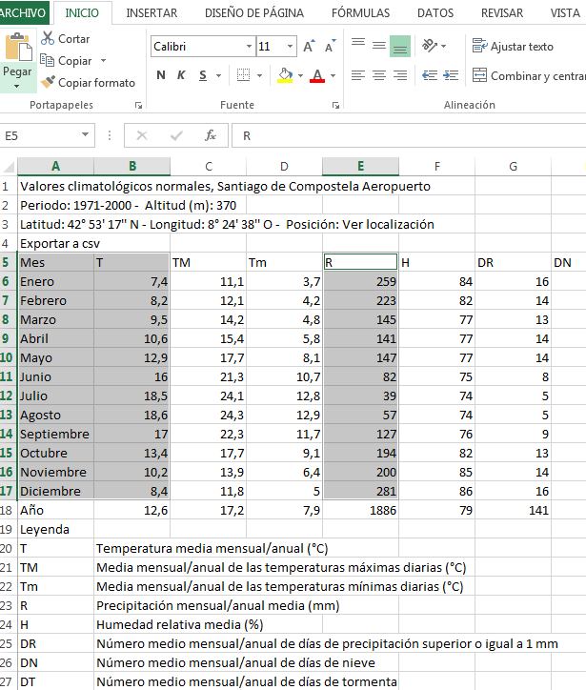Switch to DATOS tab

coord(435,13)
